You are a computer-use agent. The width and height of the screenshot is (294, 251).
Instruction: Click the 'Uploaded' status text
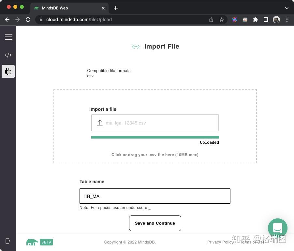click(210, 142)
